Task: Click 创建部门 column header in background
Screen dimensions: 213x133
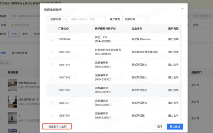Action: [196, 72]
